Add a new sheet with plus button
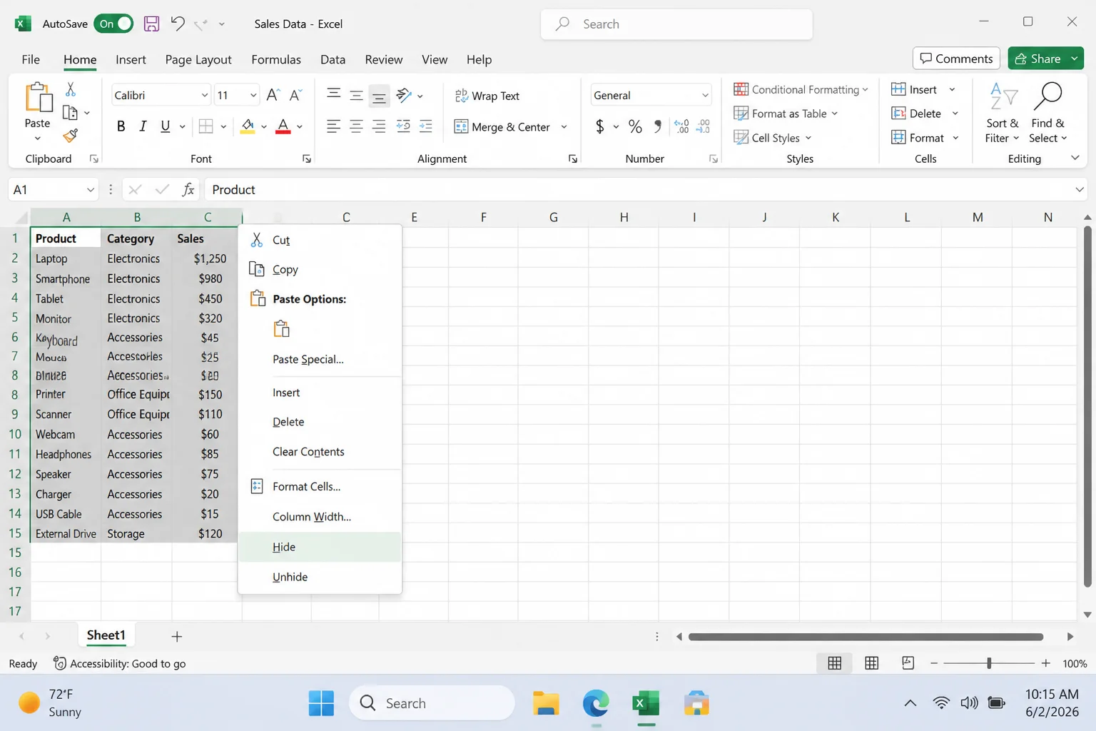1096x731 pixels. pyautogui.click(x=177, y=636)
